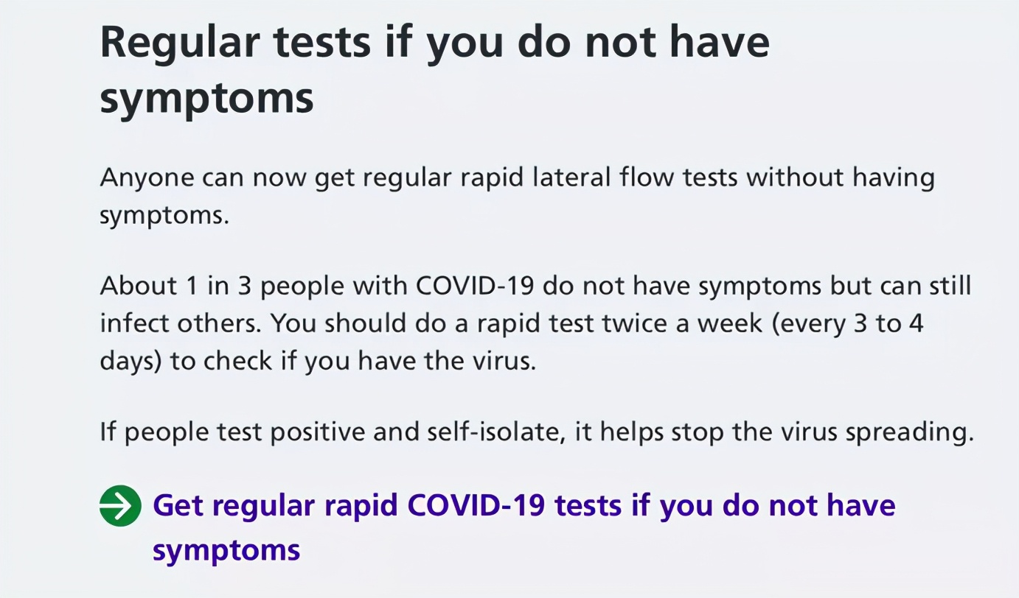Click the "If people test positive" sentence
Image resolution: width=1019 pixels, height=598 pixels.
coord(536,432)
